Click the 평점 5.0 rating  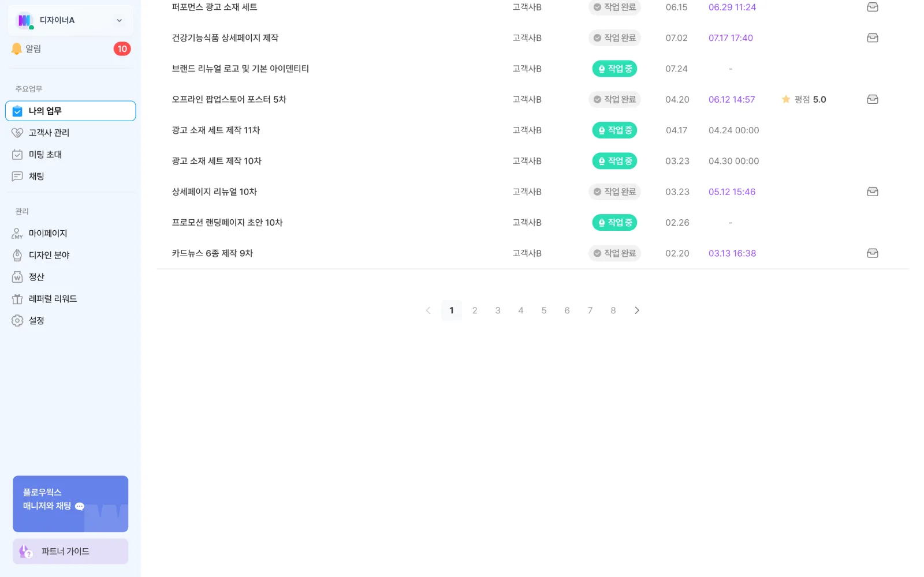point(803,99)
